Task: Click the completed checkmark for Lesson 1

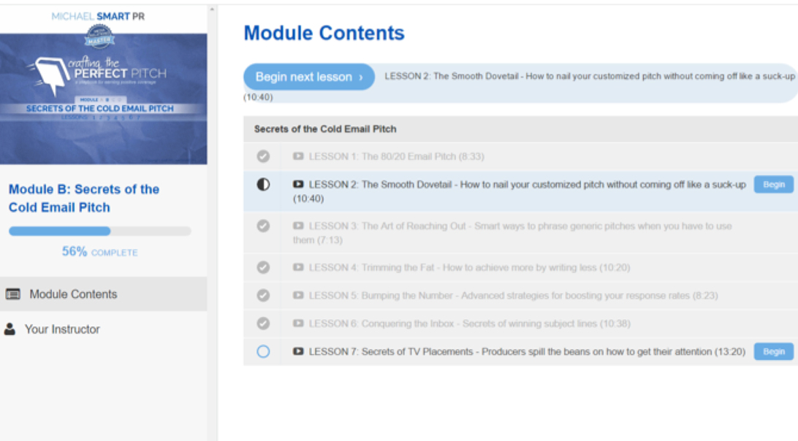Action: 263,156
